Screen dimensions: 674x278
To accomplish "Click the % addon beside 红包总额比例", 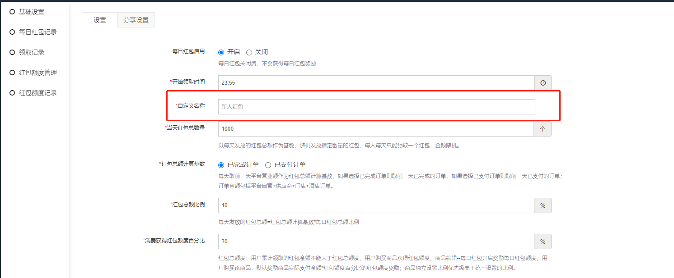I will pyautogui.click(x=543, y=205).
